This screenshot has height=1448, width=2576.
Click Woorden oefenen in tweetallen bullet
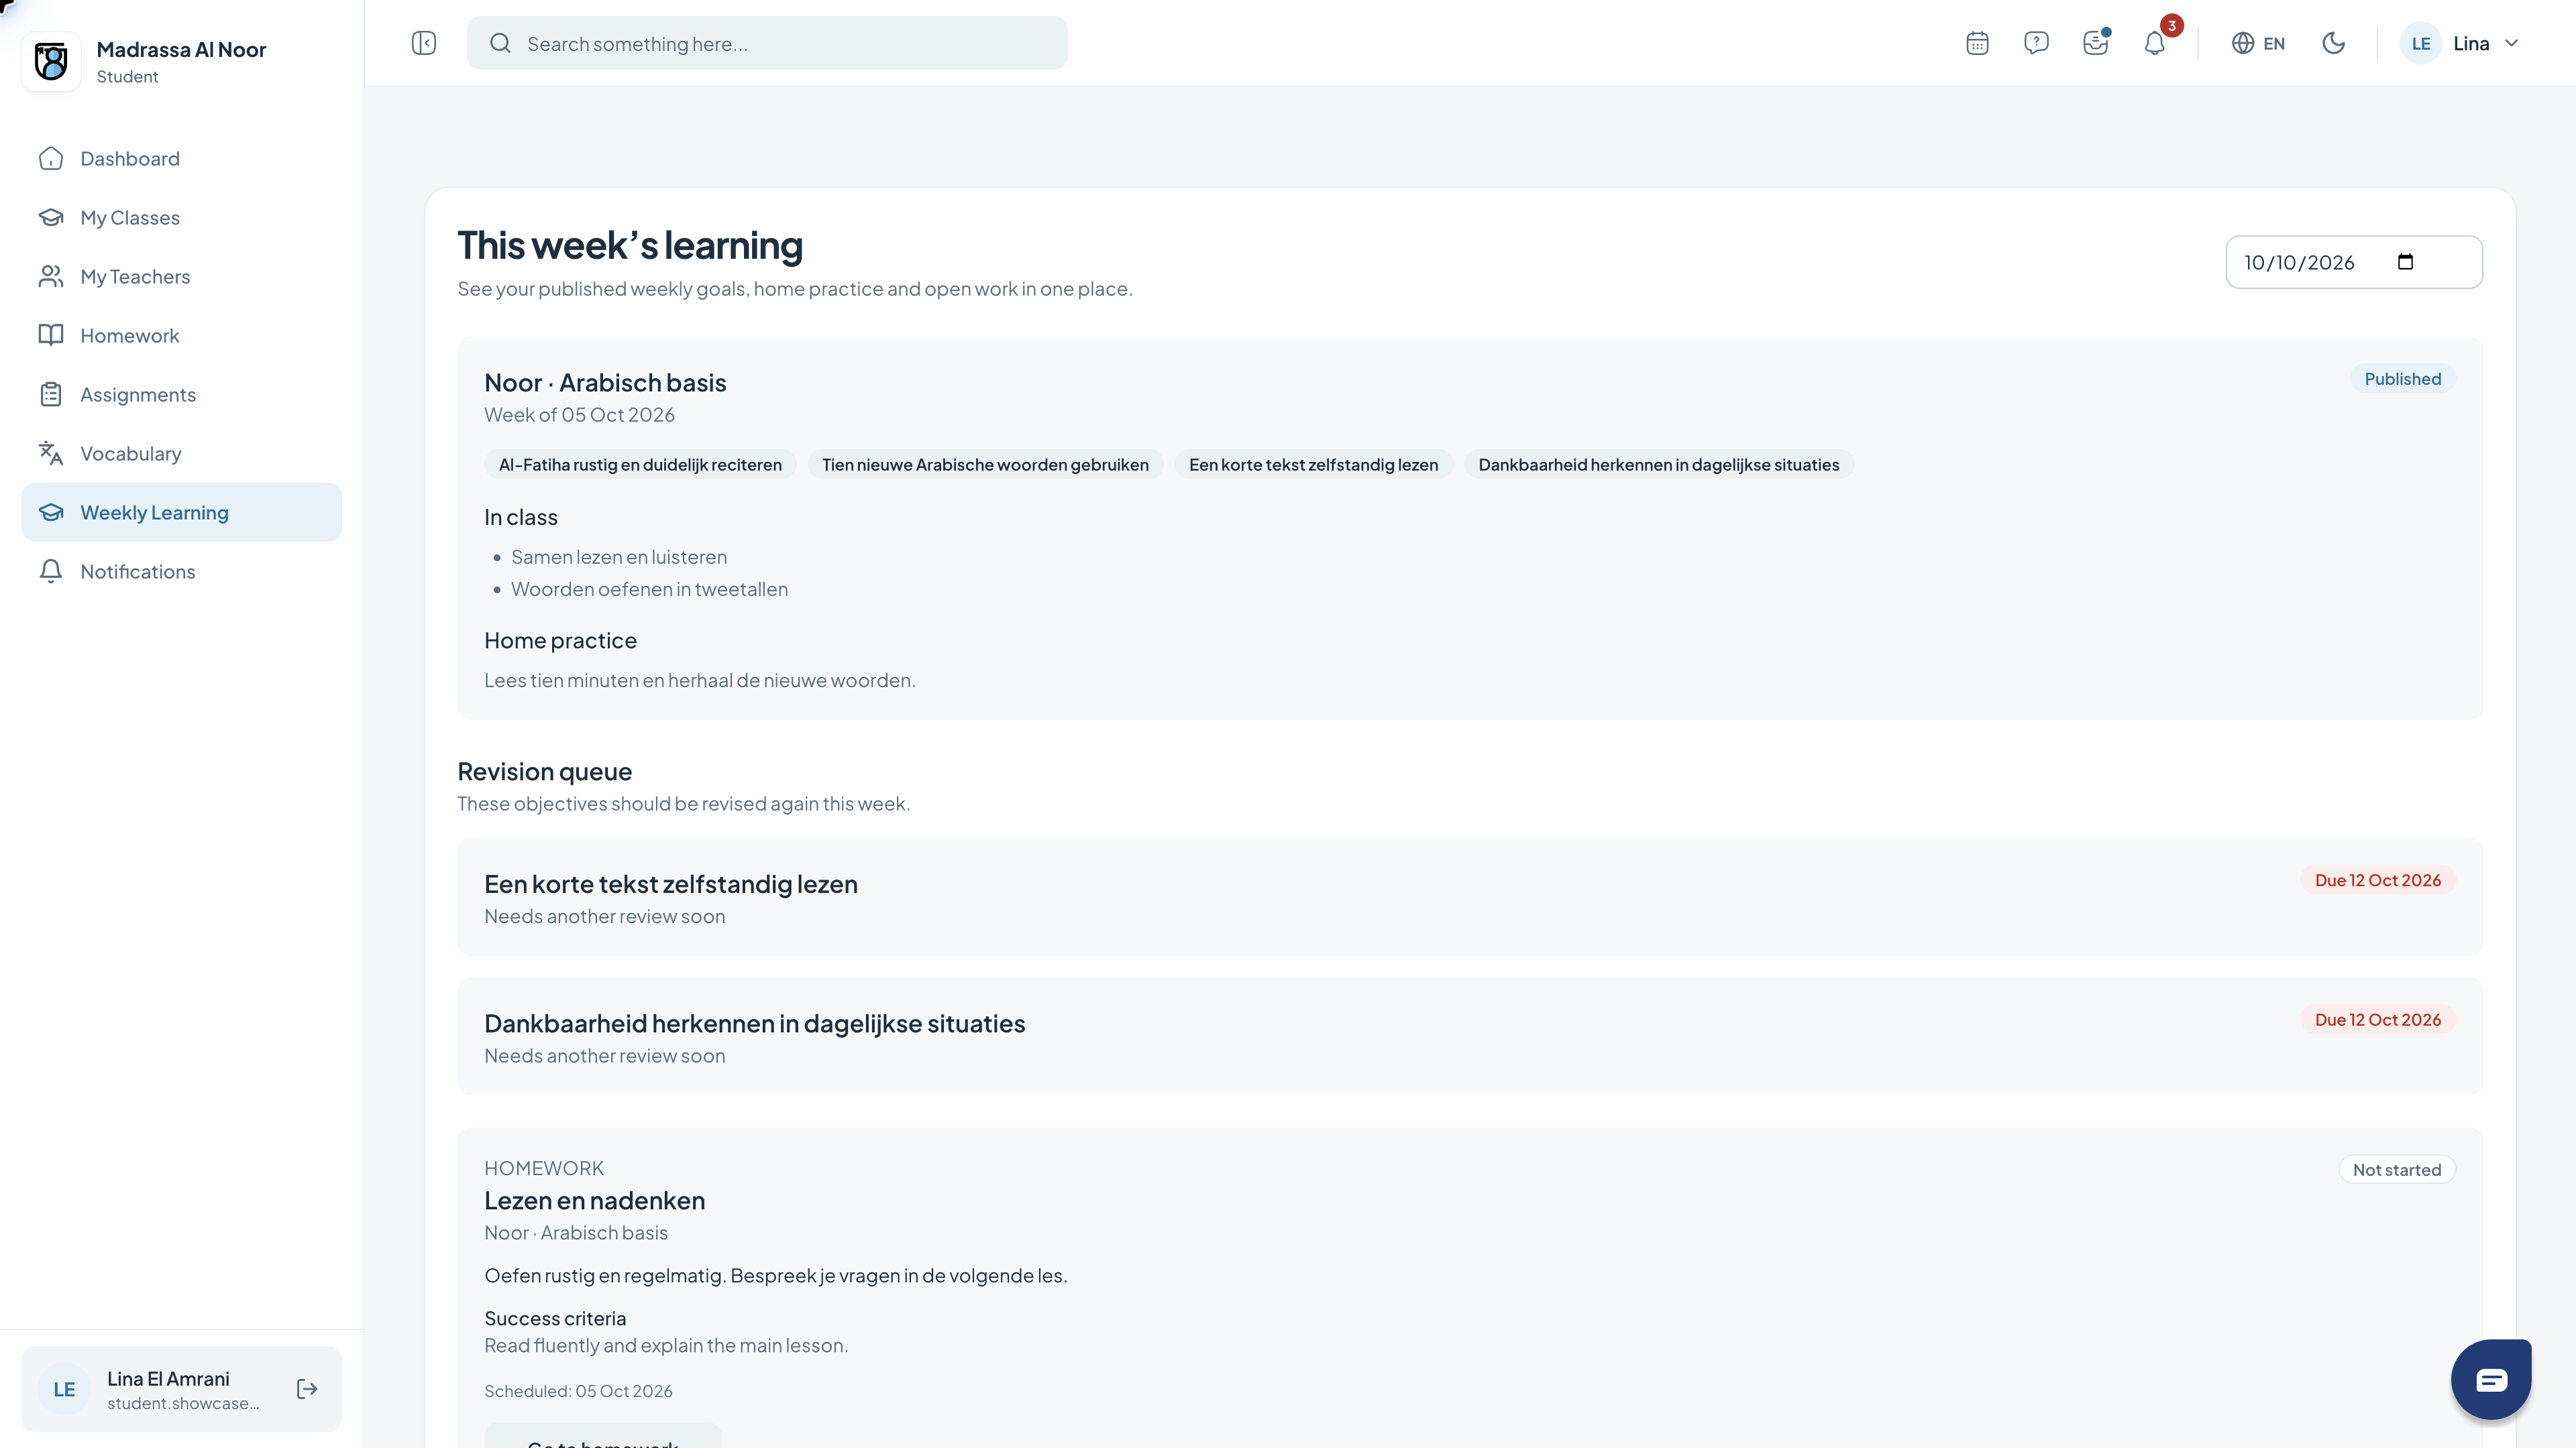click(x=649, y=590)
